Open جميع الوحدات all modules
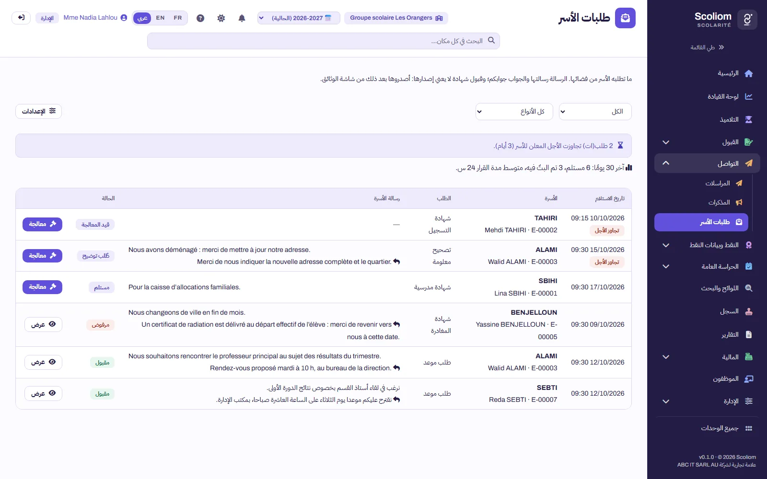The height and width of the screenshot is (479, 767). coord(707,428)
